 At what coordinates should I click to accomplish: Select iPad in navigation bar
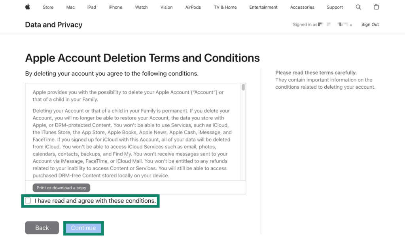(x=92, y=7)
